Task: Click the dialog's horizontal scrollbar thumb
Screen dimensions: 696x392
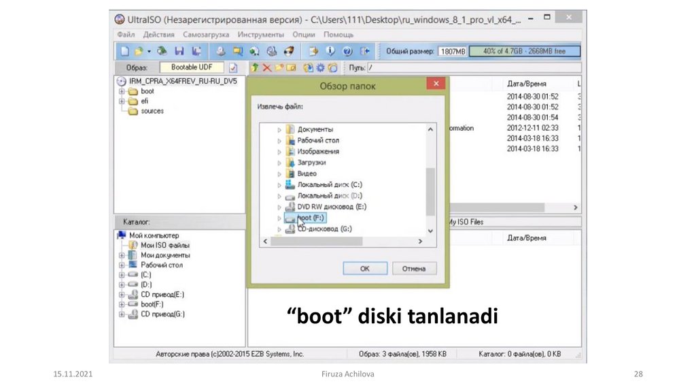Action: [317, 242]
